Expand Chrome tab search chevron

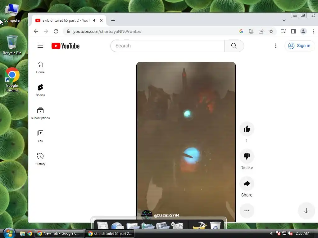pos(284,20)
